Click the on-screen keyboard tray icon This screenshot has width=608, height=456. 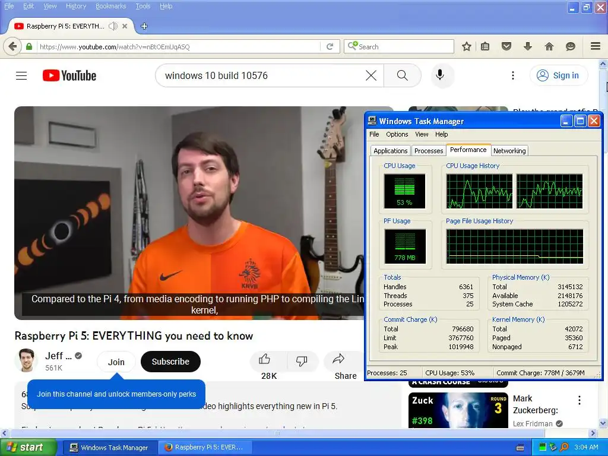click(x=520, y=448)
